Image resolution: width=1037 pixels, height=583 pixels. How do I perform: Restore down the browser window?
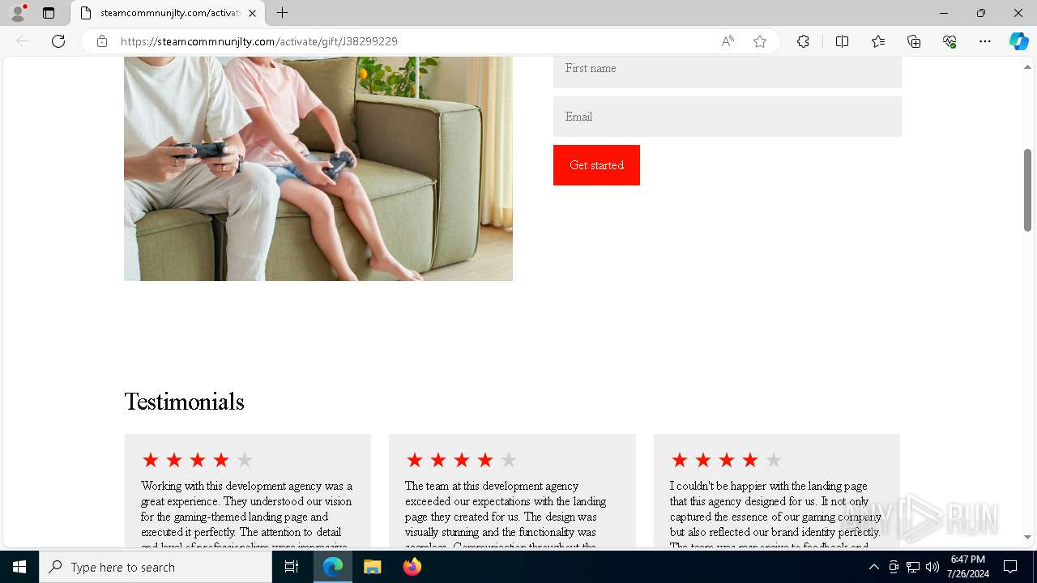click(x=980, y=13)
